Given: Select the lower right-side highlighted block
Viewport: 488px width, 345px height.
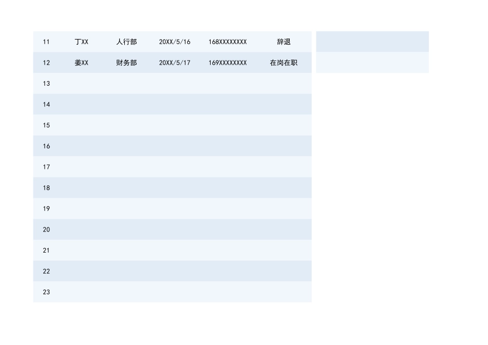Looking at the screenshot, I should pos(373,62).
